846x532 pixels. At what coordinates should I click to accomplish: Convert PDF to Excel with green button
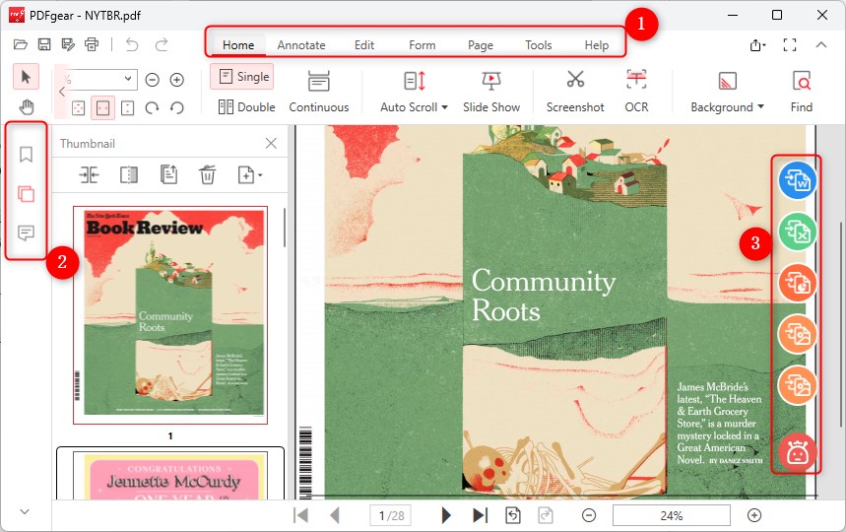click(x=797, y=232)
